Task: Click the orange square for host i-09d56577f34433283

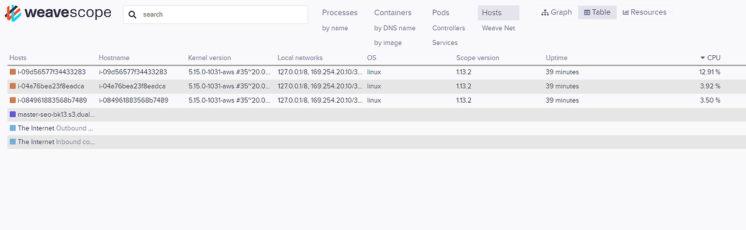Action: (13, 72)
